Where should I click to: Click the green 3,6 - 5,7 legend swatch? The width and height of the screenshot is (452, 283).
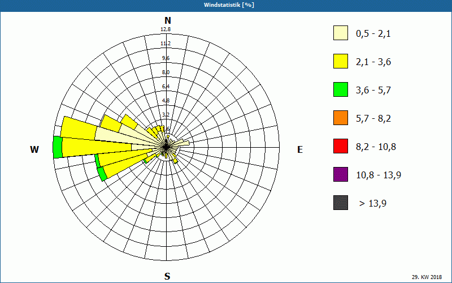coord(341,89)
